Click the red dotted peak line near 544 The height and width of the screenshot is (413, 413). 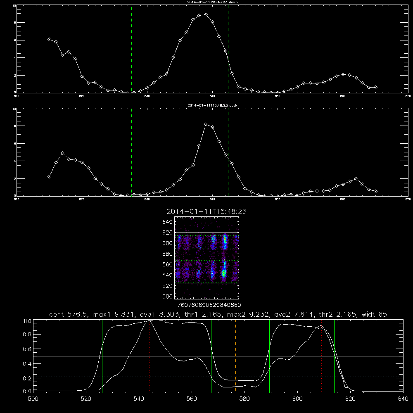coord(150,357)
